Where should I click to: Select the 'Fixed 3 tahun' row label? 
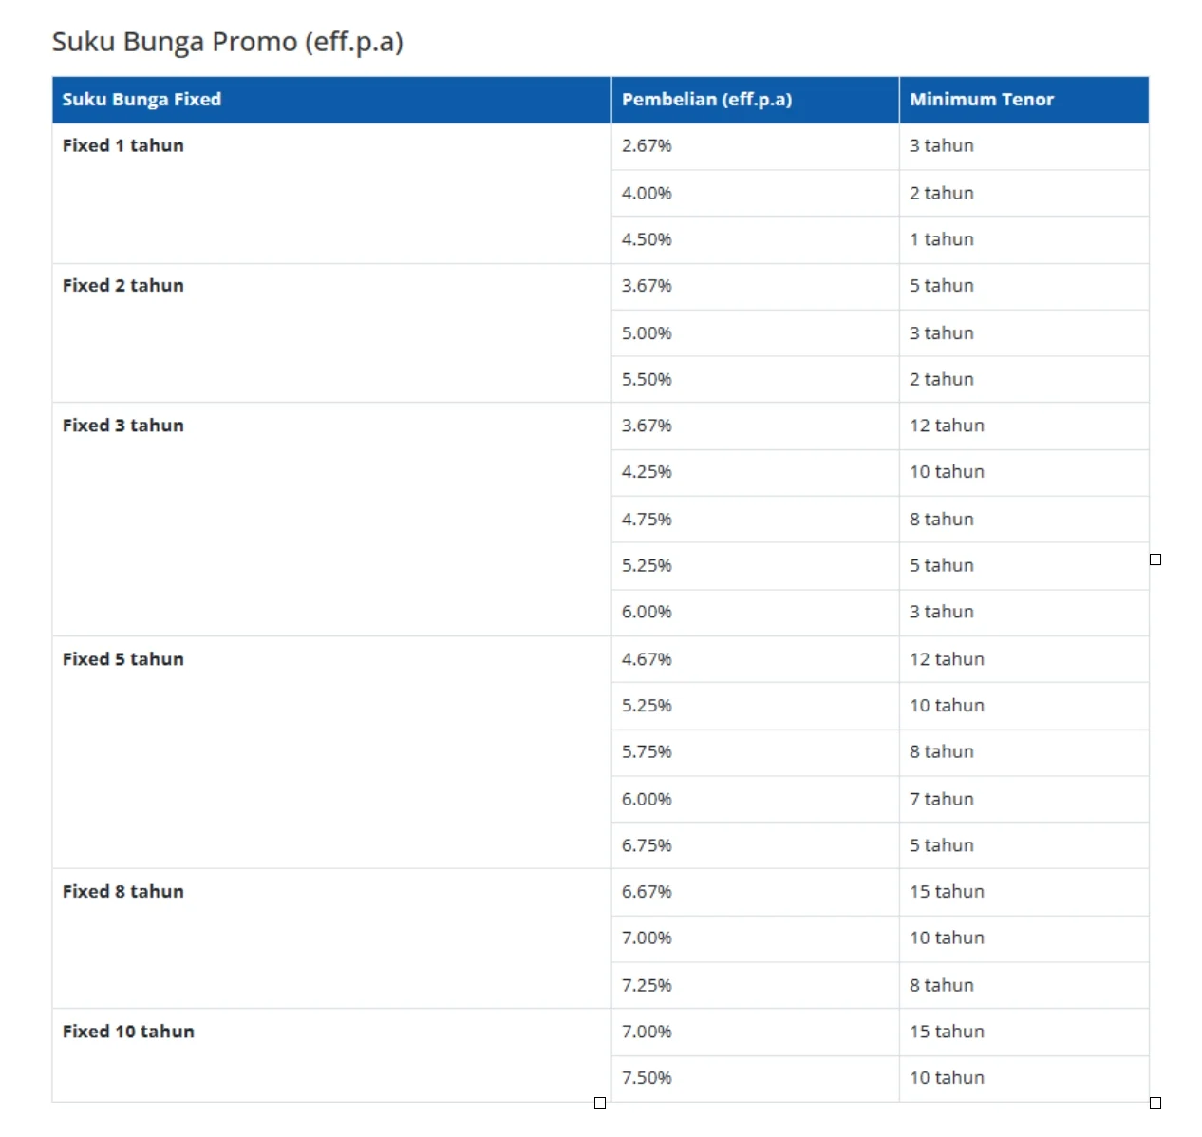[x=123, y=426]
